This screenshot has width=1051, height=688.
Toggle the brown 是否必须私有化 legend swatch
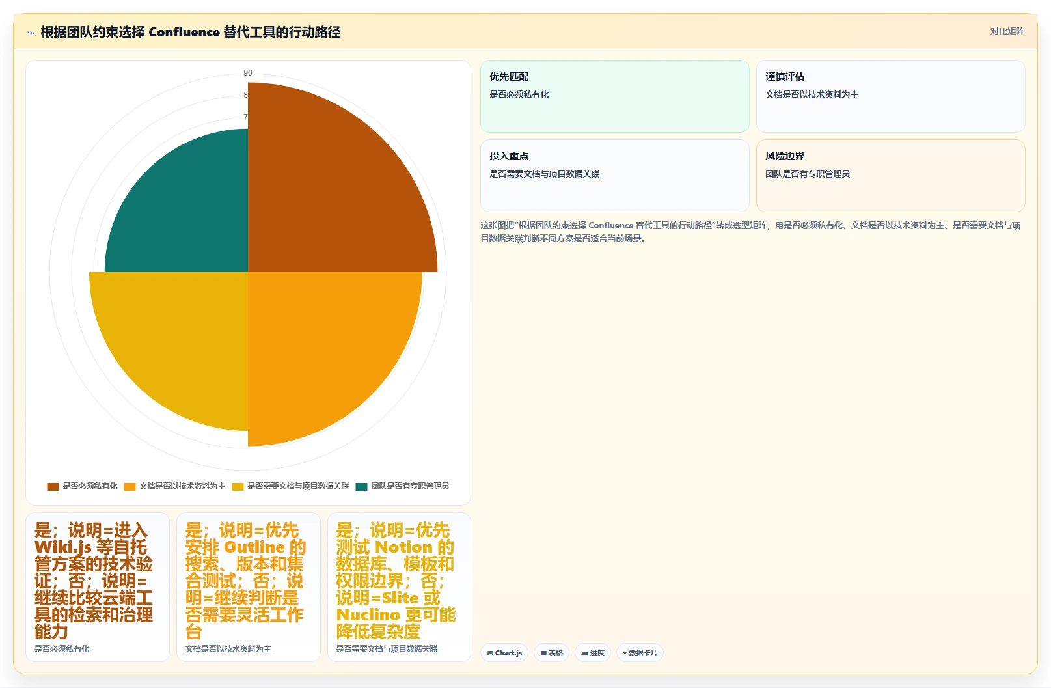click(x=53, y=486)
